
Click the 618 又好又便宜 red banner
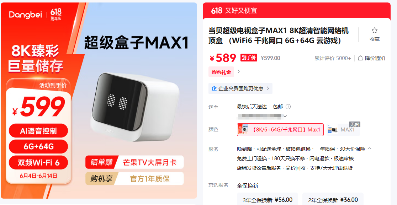(x=296, y=10)
